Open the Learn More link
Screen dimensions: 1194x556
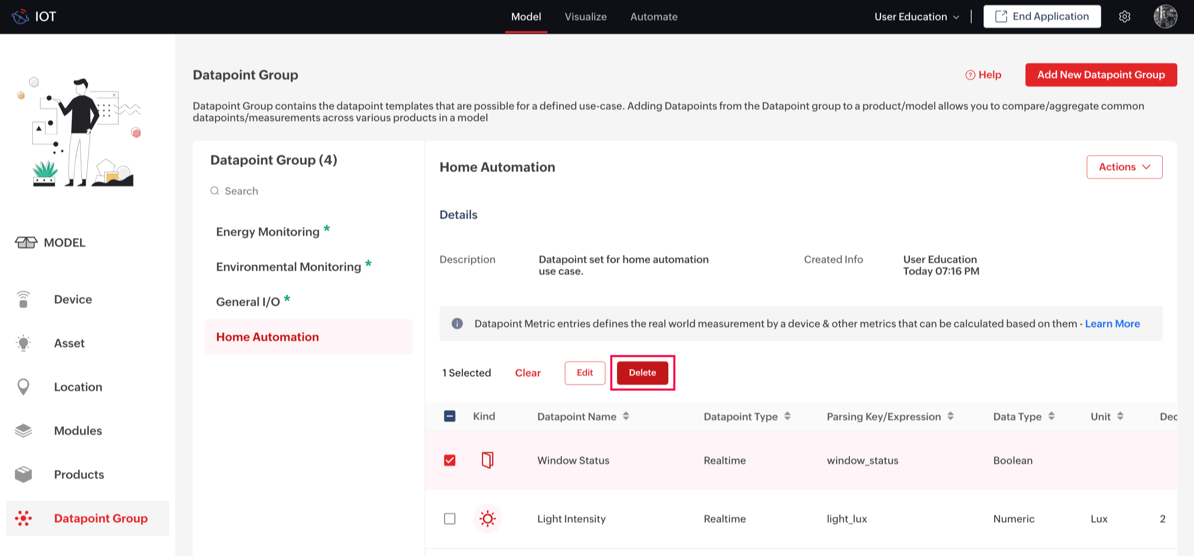(1112, 324)
